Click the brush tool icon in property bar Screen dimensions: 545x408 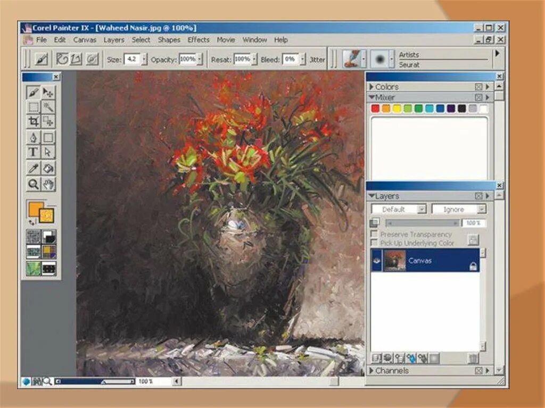[42, 59]
